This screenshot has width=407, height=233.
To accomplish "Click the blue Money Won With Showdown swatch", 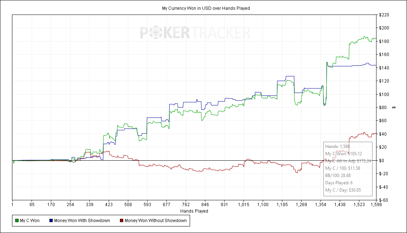I will click(51, 221).
